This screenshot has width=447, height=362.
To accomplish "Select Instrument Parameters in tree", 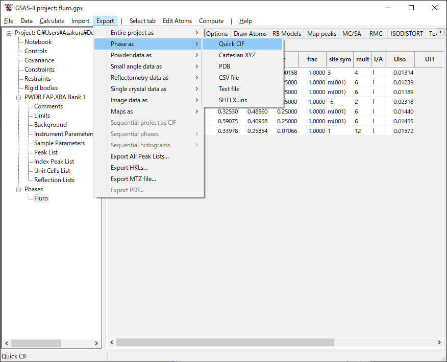I will click(64, 134).
